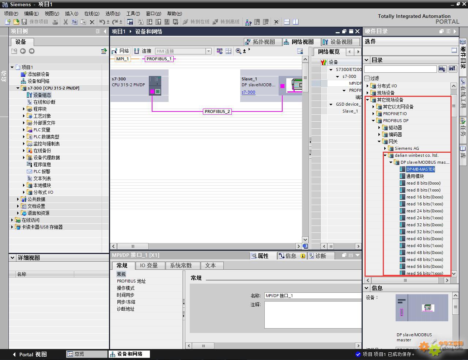Click the Copy icon in toolbar
This screenshot has width=468, height=360.
point(74,22)
